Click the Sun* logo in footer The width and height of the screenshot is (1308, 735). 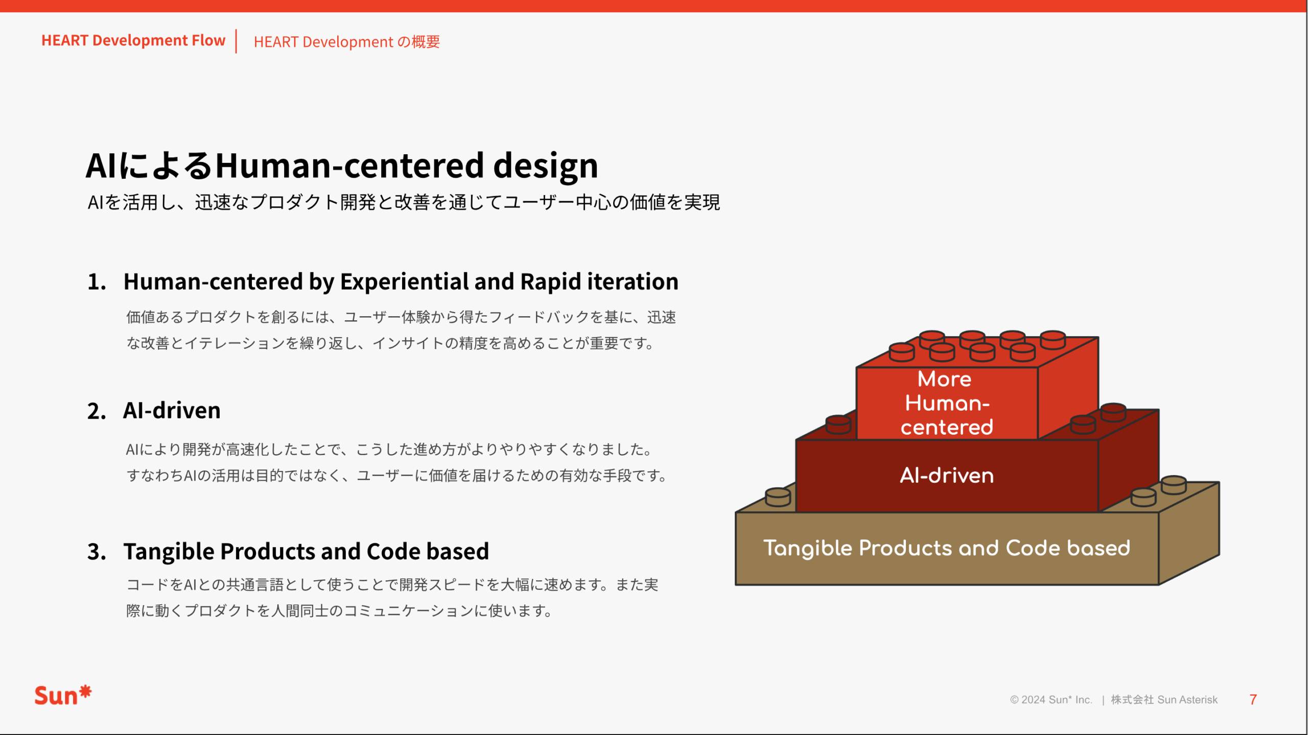click(x=62, y=696)
